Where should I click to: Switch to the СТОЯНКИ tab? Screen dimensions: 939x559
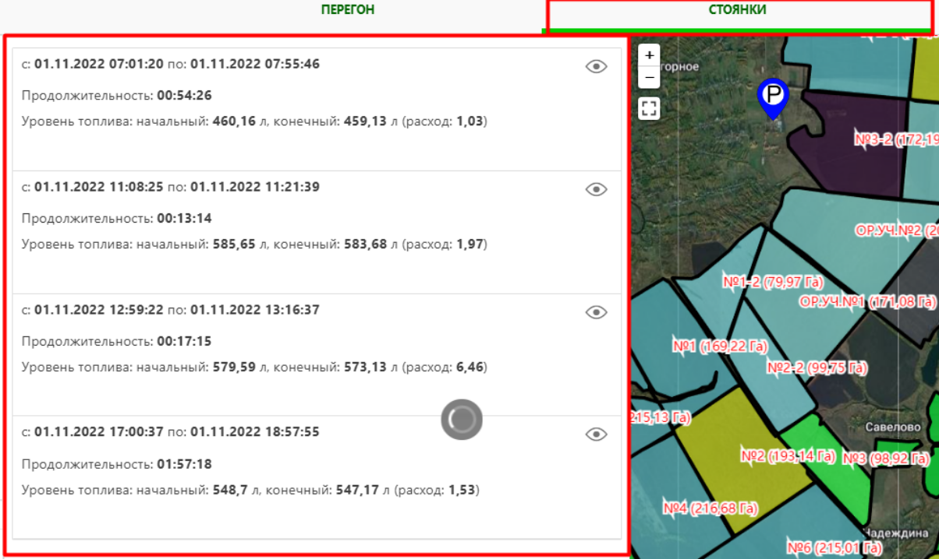pyautogui.click(x=737, y=10)
